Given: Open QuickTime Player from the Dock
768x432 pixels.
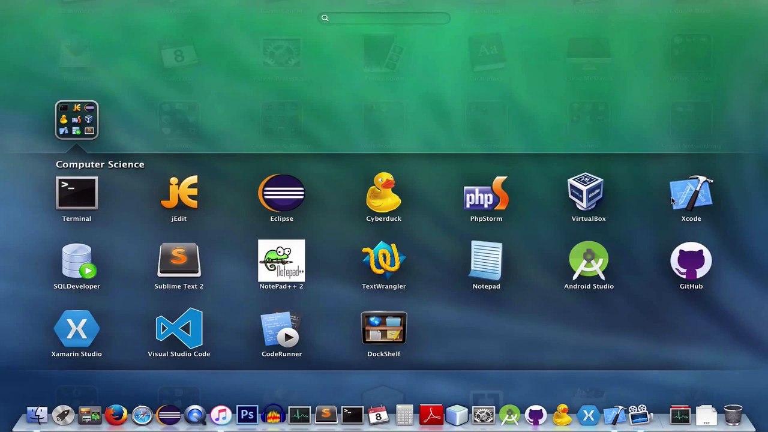Looking at the screenshot, I should 195,415.
